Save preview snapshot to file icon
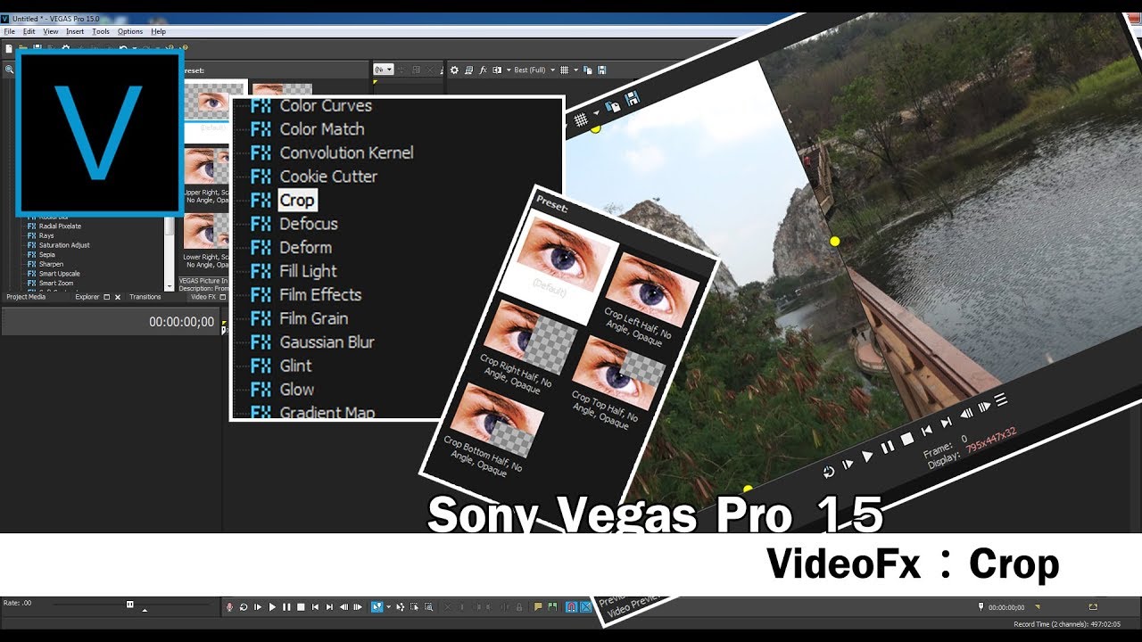Image resolution: width=1142 pixels, height=642 pixels. [x=602, y=70]
